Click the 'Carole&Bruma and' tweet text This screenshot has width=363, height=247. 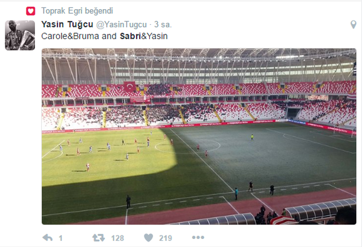tap(79, 36)
